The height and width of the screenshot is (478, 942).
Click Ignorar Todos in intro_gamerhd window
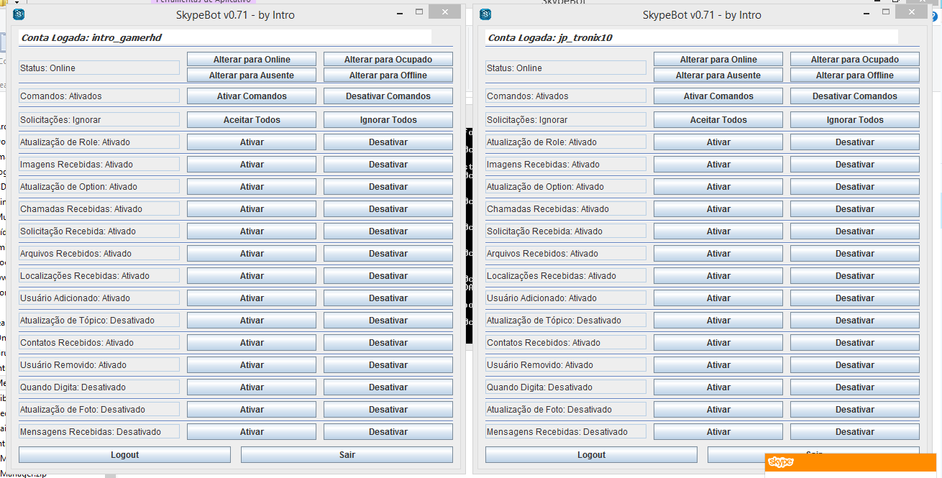point(388,119)
